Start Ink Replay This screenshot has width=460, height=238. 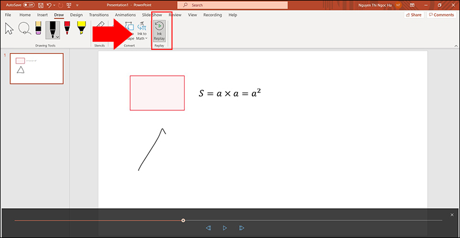coord(159,31)
